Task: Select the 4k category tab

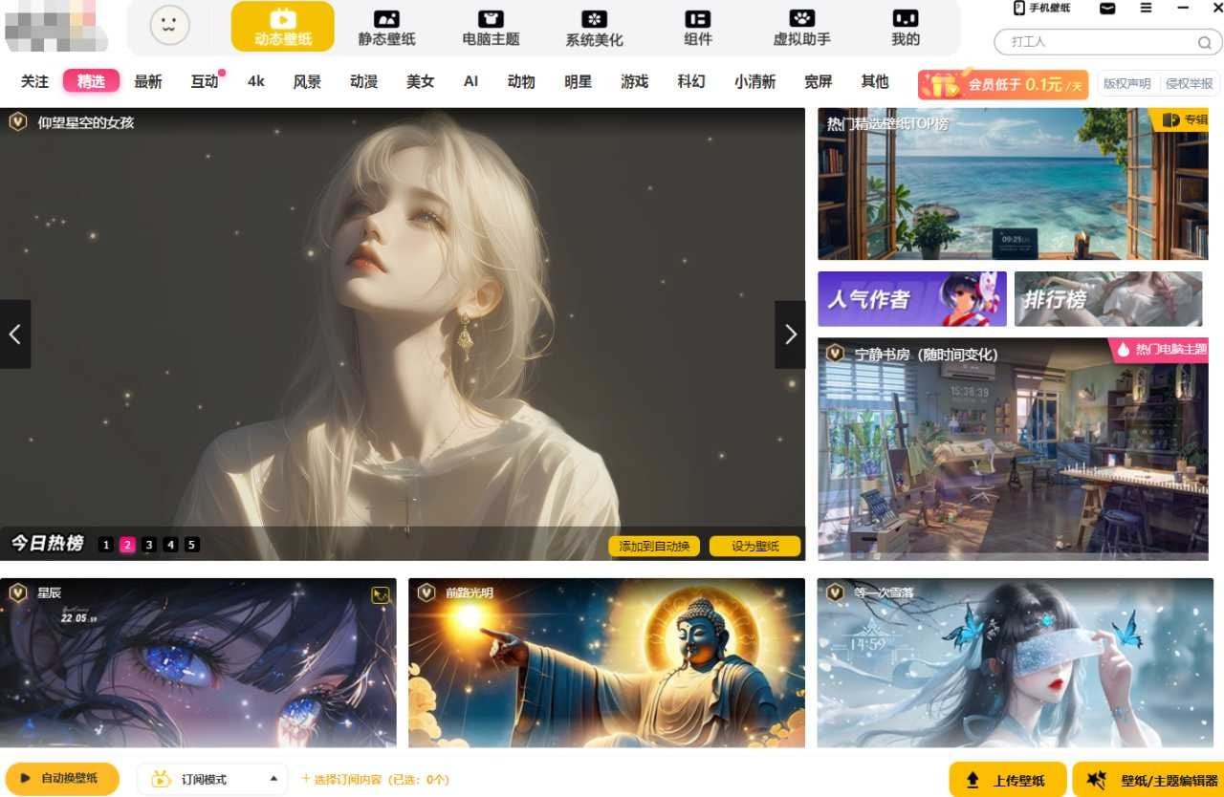Action: (255, 81)
